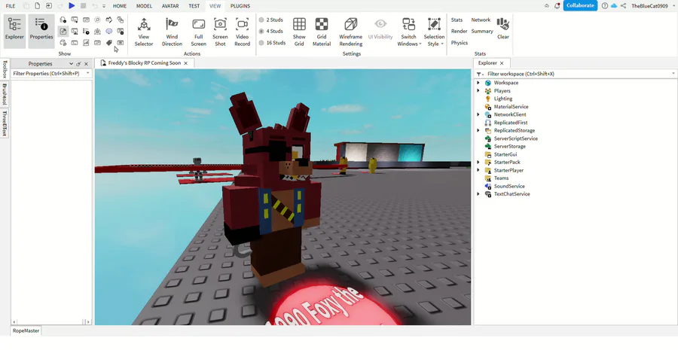Viewport: 678px width, 350px height.
Task: Select ServerScriptService in the Explorer
Action: point(516,138)
